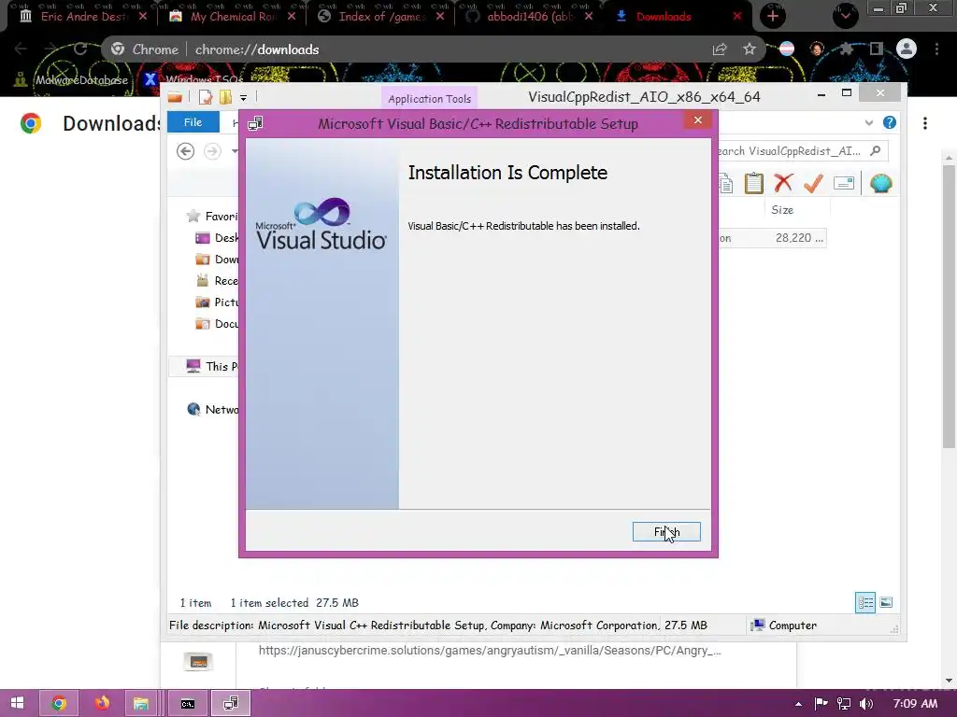Click the orange checkmark icon
Viewport: 957px width, 717px height.
[x=813, y=183]
